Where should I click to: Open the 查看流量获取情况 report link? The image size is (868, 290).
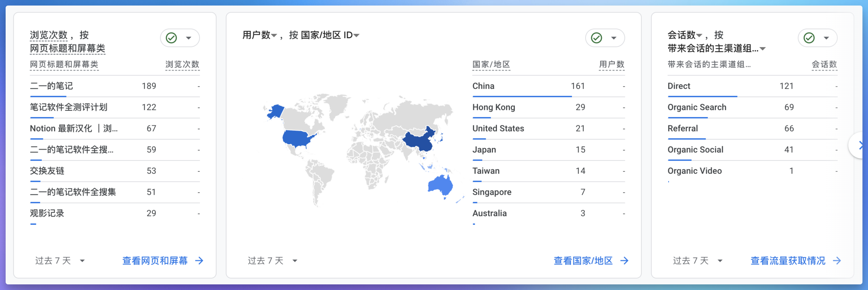(796, 261)
